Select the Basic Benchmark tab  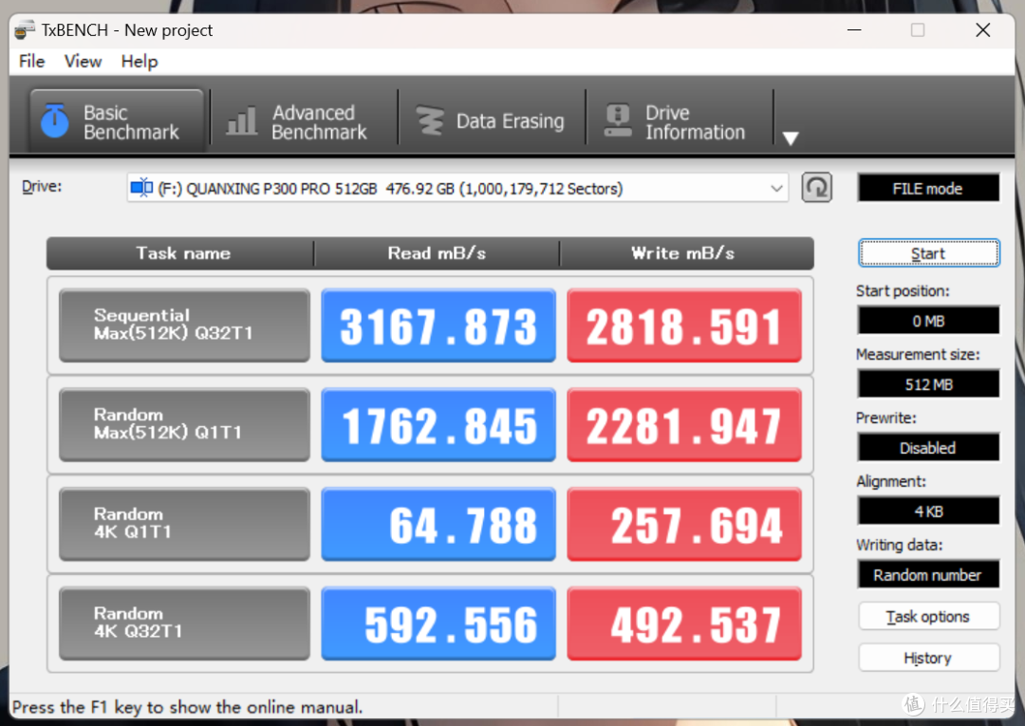117,121
